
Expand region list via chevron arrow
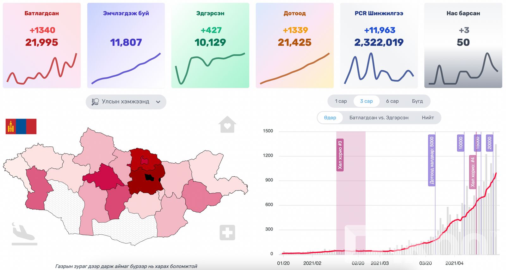coord(158,102)
